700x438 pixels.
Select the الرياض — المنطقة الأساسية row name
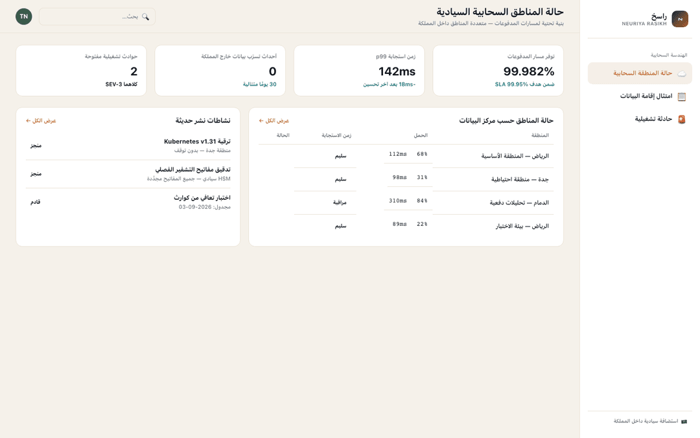point(515,156)
